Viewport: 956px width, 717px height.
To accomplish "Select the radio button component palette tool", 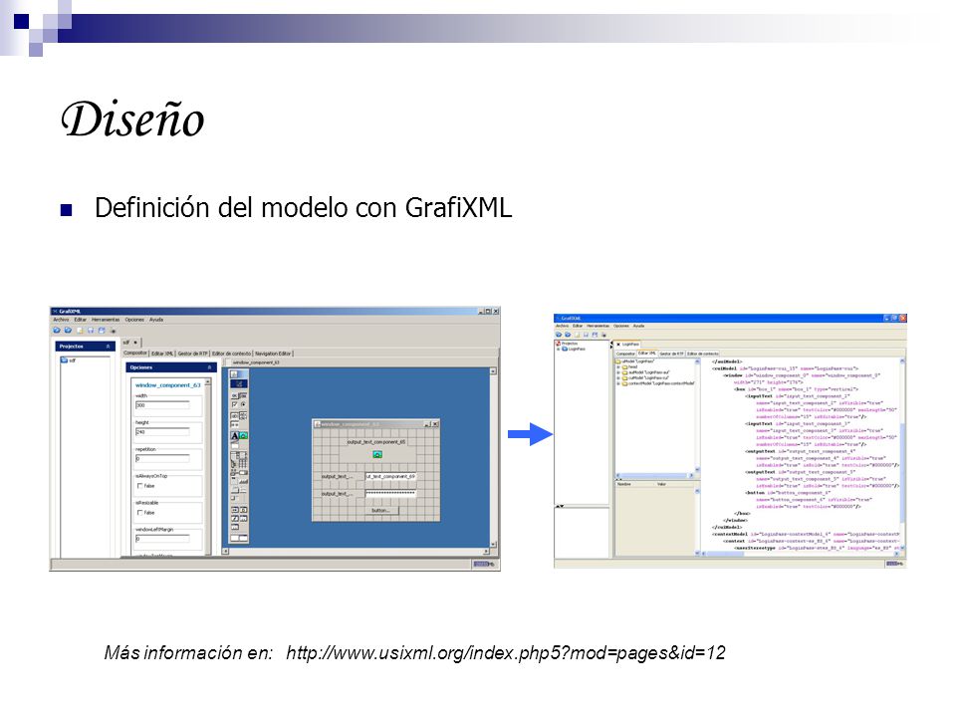I will click(243, 404).
